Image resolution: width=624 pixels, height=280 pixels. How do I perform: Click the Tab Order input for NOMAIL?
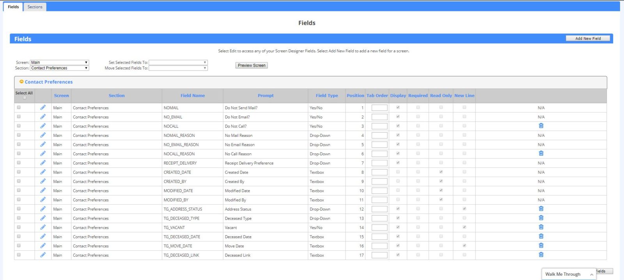(x=379, y=108)
